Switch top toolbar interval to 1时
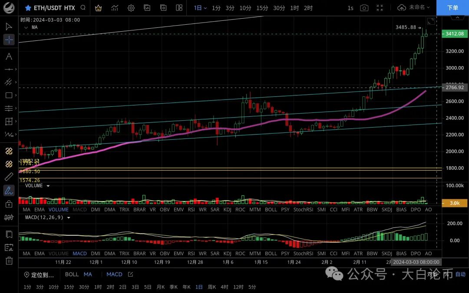The width and height of the screenshot is (469, 293). click(294, 8)
